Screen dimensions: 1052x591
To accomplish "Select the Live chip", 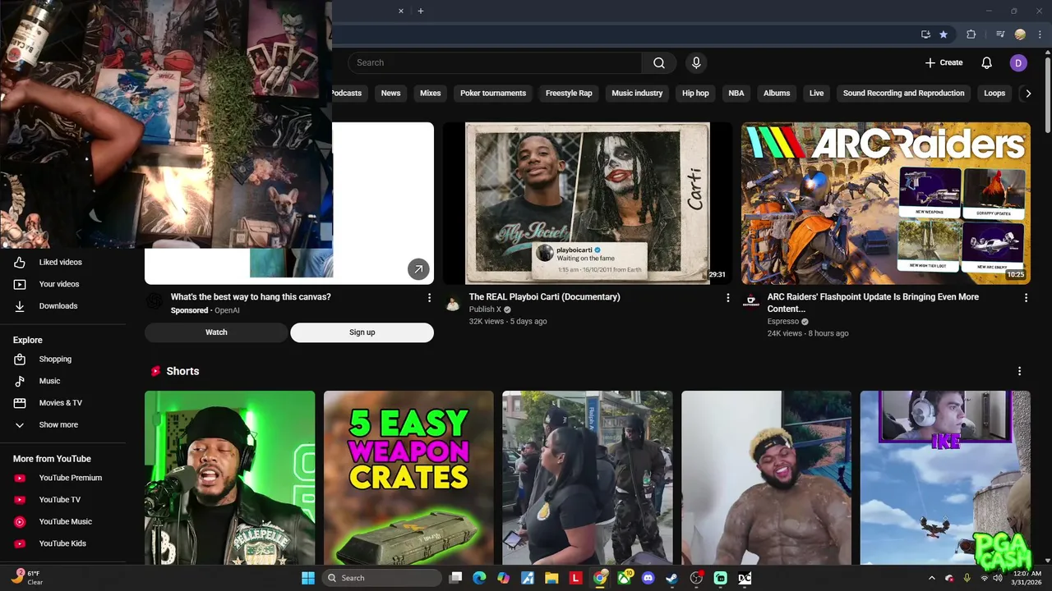I will point(816,94).
